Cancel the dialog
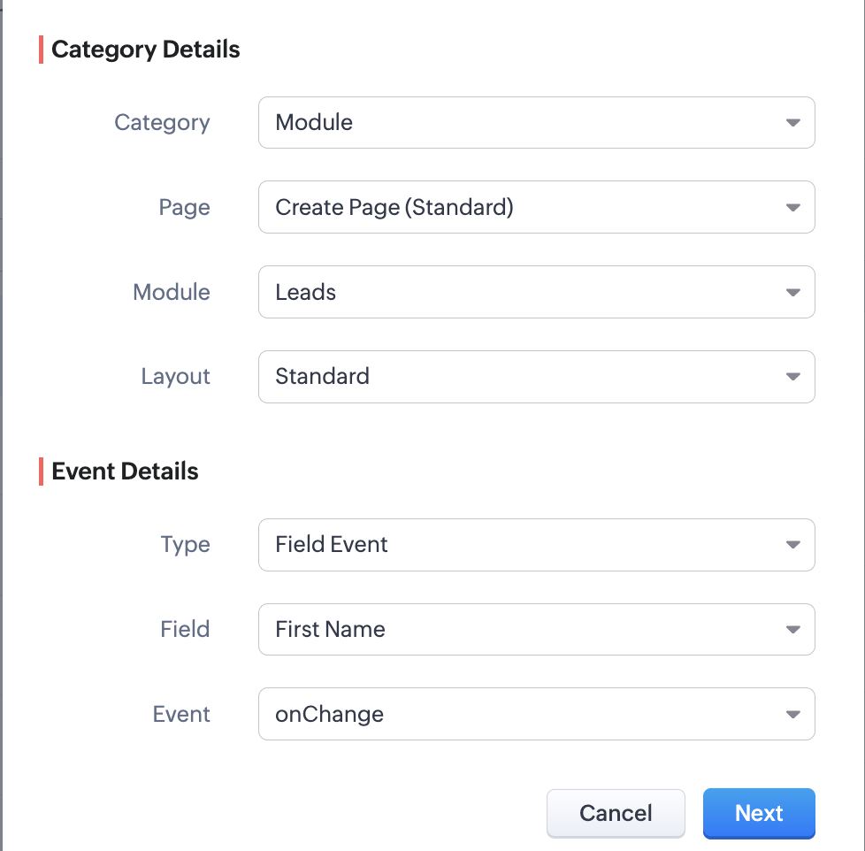This screenshot has height=851, width=865. tap(616, 813)
